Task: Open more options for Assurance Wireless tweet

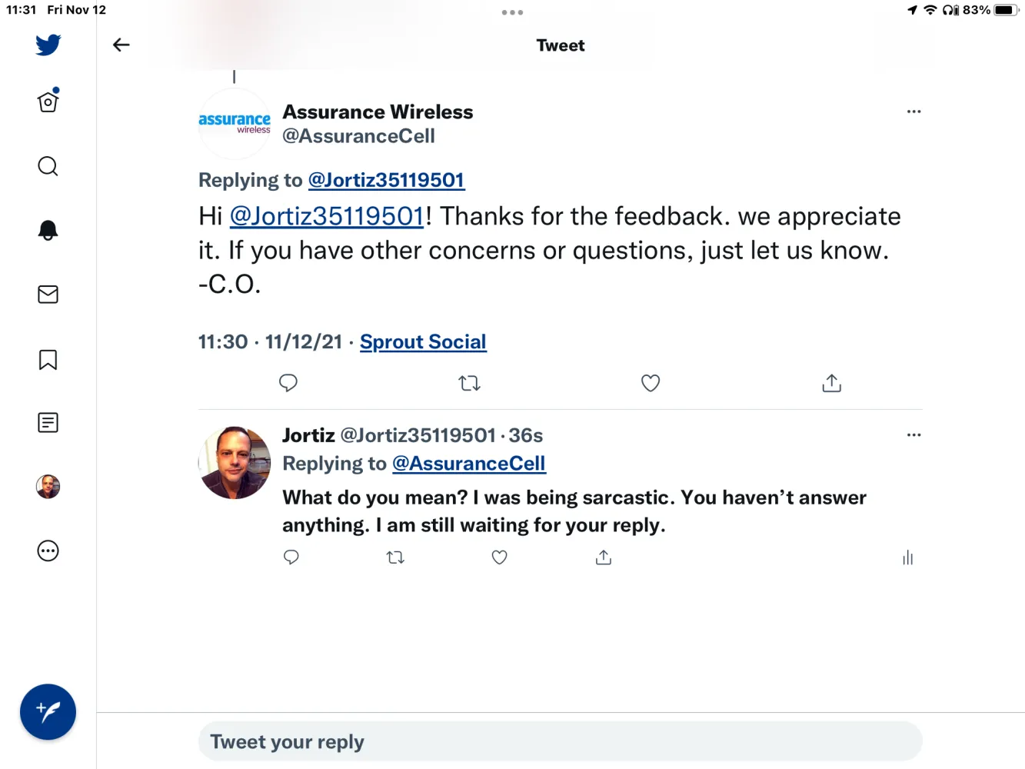Action: tap(914, 112)
